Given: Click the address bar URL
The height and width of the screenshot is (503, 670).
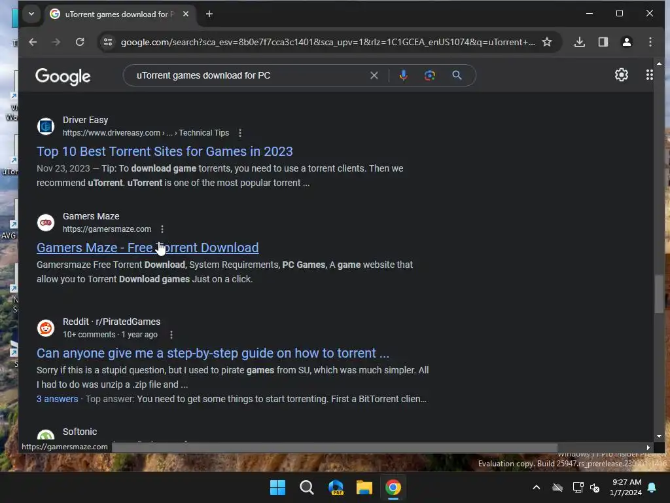Looking at the screenshot, I should 327,42.
